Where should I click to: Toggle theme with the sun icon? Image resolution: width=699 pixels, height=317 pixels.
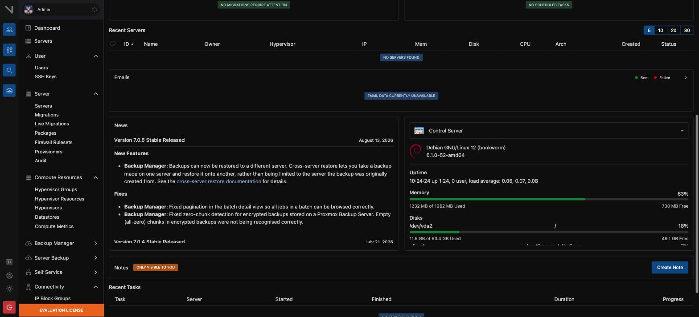pyautogui.click(x=9, y=289)
